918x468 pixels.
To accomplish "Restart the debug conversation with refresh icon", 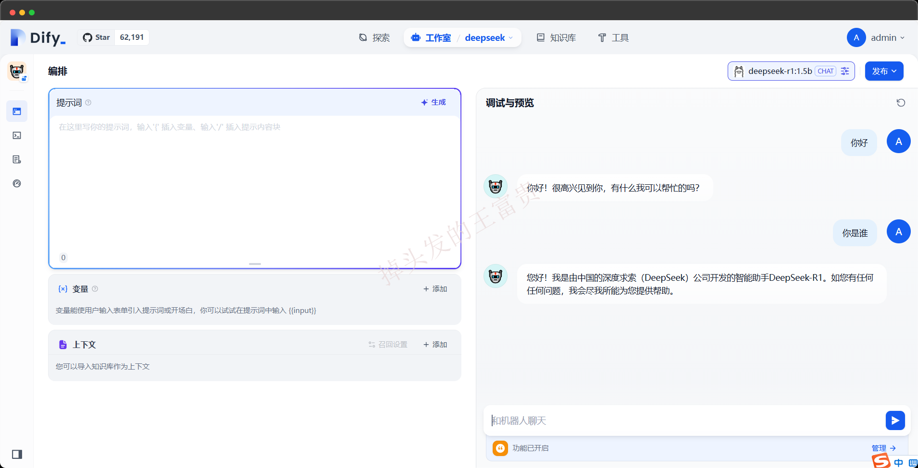I will 901,103.
